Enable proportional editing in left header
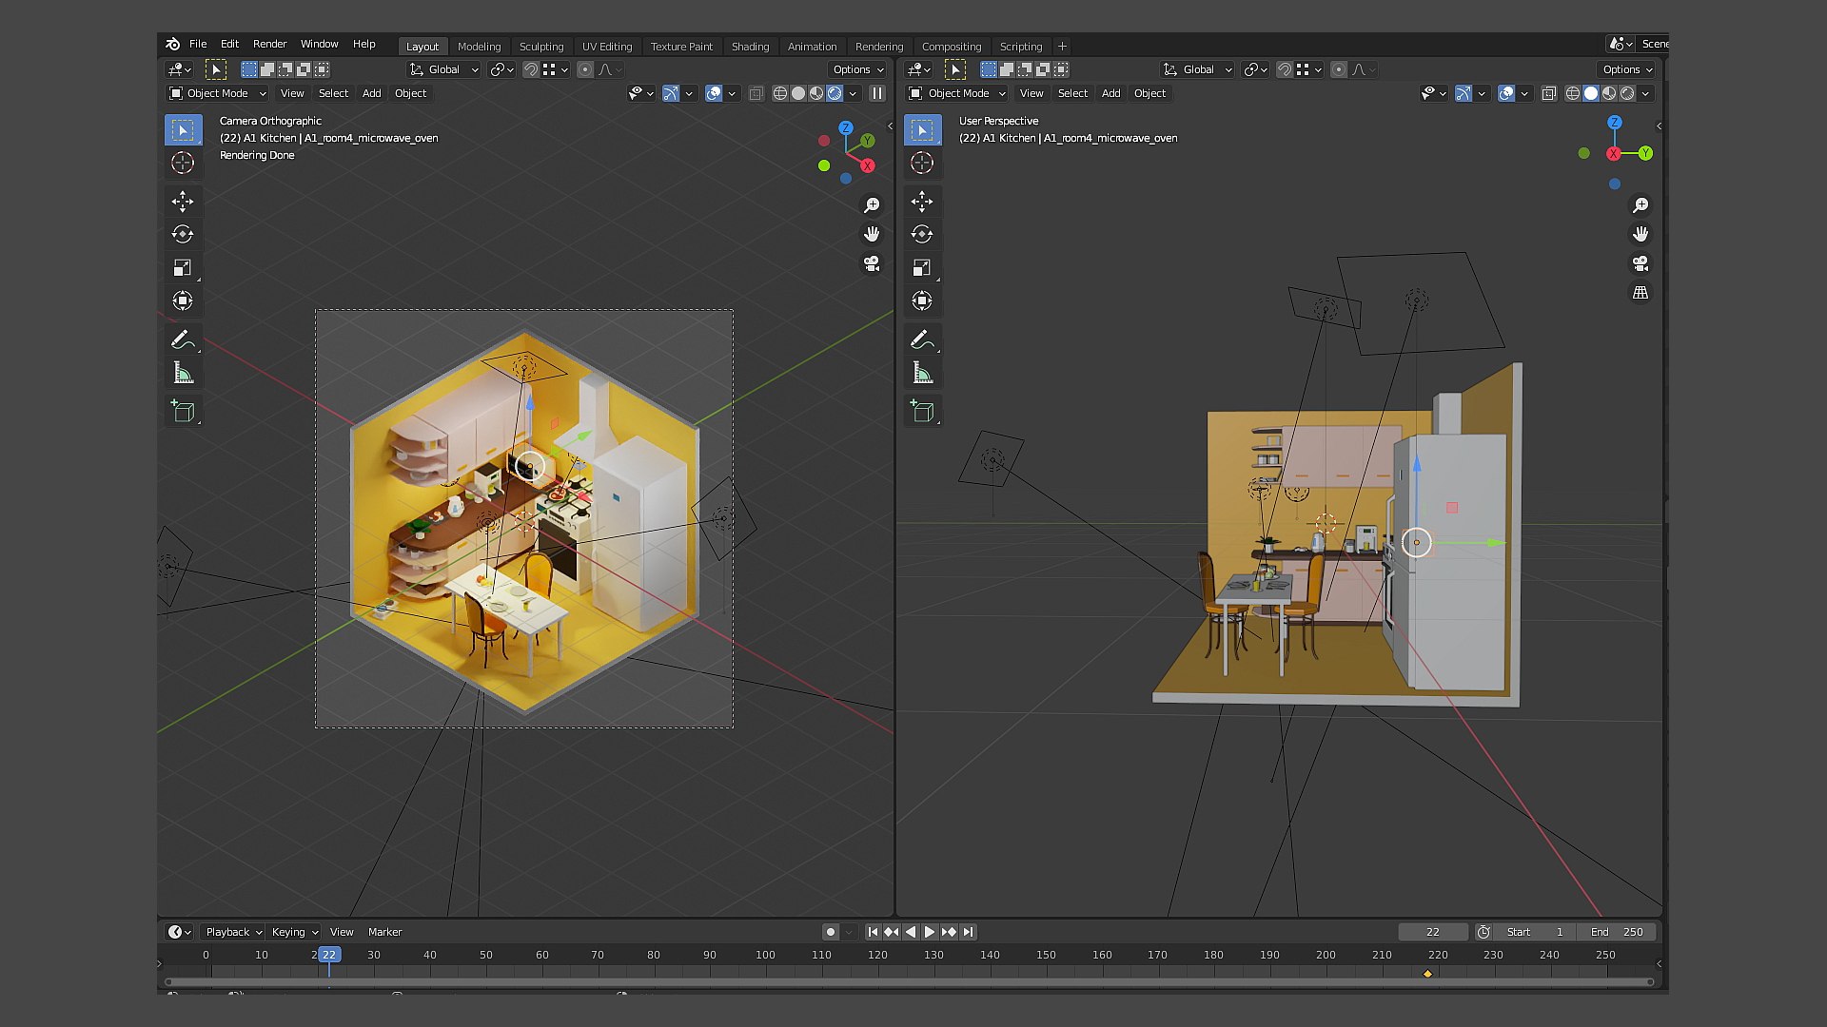This screenshot has width=1827, height=1027. point(585,69)
